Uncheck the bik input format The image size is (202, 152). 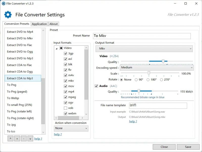(x=65, y=64)
